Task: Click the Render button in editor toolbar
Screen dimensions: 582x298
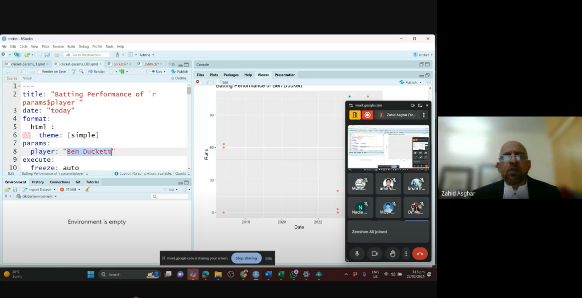Action: click(x=96, y=72)
